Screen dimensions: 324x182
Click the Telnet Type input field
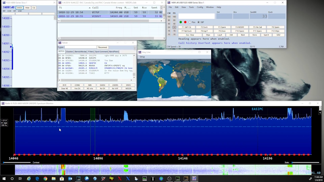pyautogui.click(x=80, y=47)
